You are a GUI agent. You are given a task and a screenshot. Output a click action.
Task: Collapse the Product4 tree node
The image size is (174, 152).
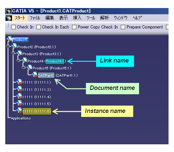pyautogui.click(x=18, y=60)
